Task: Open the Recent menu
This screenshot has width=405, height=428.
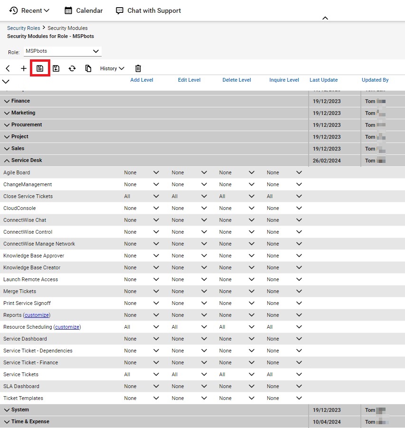Action: click(x=29, y=10)
